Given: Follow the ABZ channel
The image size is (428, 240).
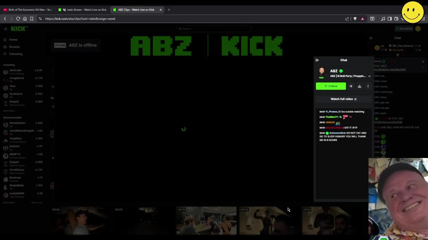Looking at the screenshot, I should [x=331, y=86].
